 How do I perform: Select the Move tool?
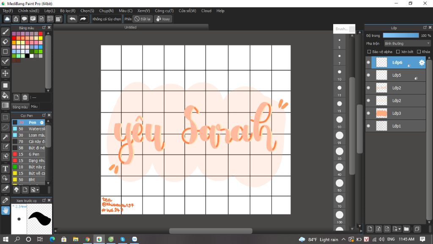click(5, 73)
